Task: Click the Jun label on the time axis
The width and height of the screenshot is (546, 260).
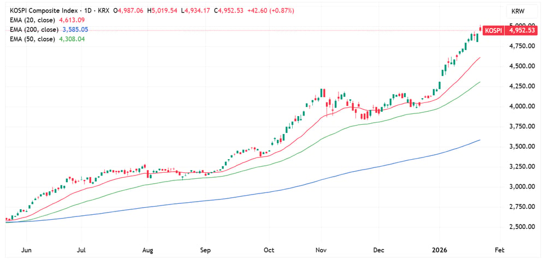Action: coord(26,250)
